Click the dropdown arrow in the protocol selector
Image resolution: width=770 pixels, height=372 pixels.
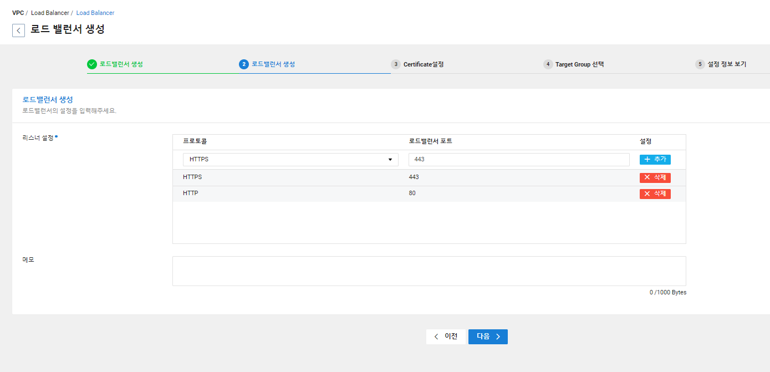(x=390, y=159)
